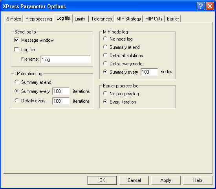Select LP iteration Summary at end
Viewport: 216px width, 189px height.
pyautogui.click(x=17, y=82)
